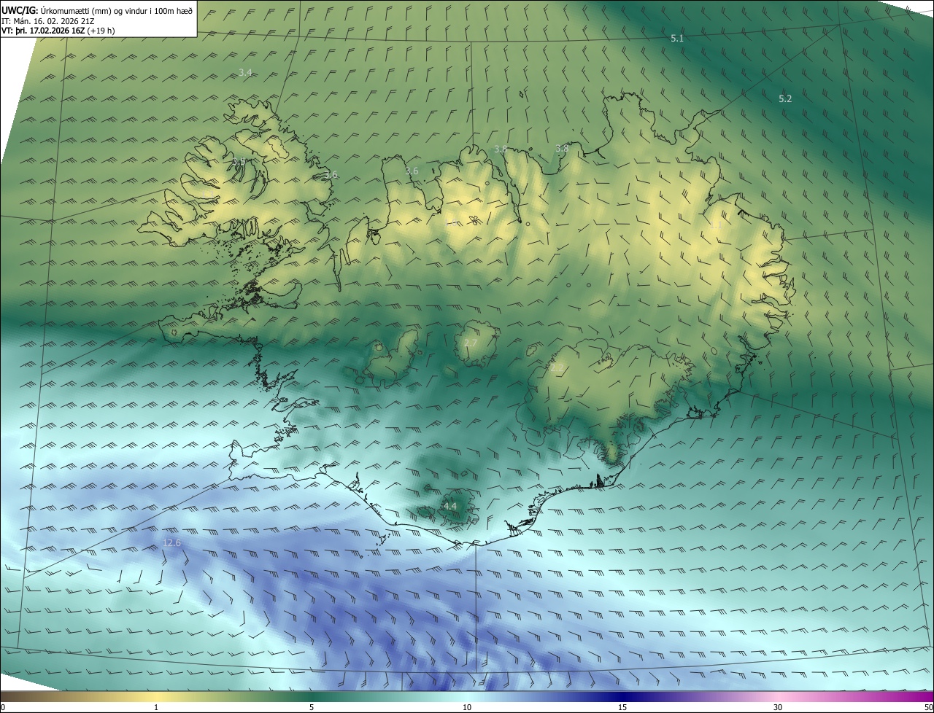Click the 3.4 value label on map

coord(245,72)
